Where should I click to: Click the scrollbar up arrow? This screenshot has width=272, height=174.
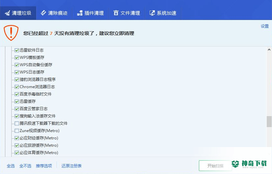(x=269, y=50)
